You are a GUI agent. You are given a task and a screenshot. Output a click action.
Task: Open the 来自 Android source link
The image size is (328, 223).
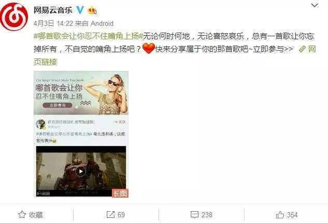point(94,23)
